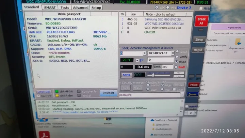Click the 'Starting Reading' log line
This screenshot has width=245, height=138.
click(100, 108)
